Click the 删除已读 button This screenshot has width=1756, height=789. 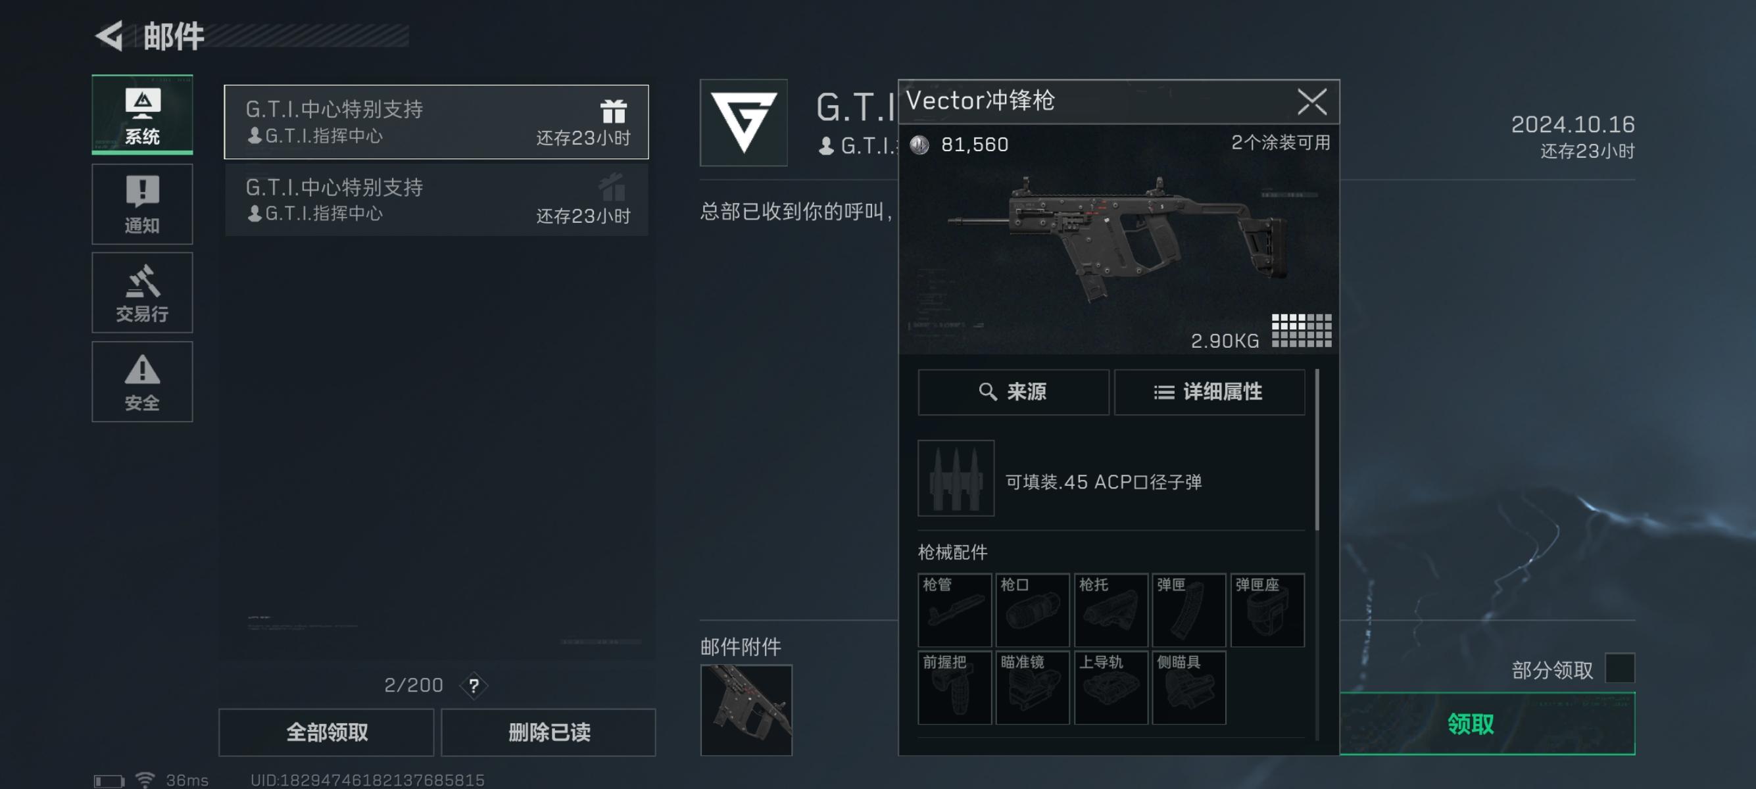pyautogui.click(x=549, y=732)
